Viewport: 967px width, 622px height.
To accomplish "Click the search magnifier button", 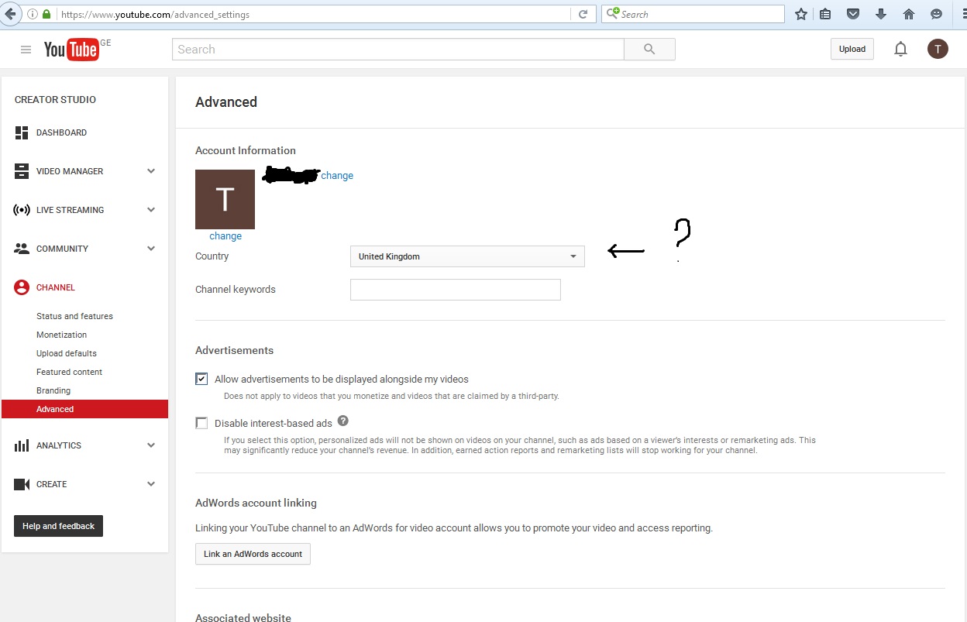I will [x=649, y=50].
